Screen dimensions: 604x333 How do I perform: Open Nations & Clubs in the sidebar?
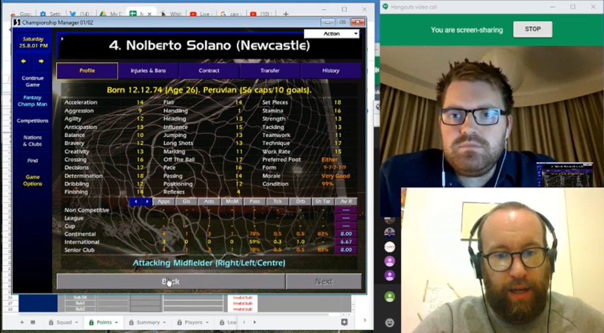pyautogui.click(x=33, y=141)
